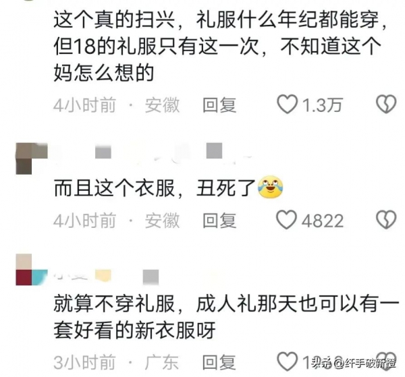
Task: Select the comment text 就算不穿礼服
Action: 114,303
